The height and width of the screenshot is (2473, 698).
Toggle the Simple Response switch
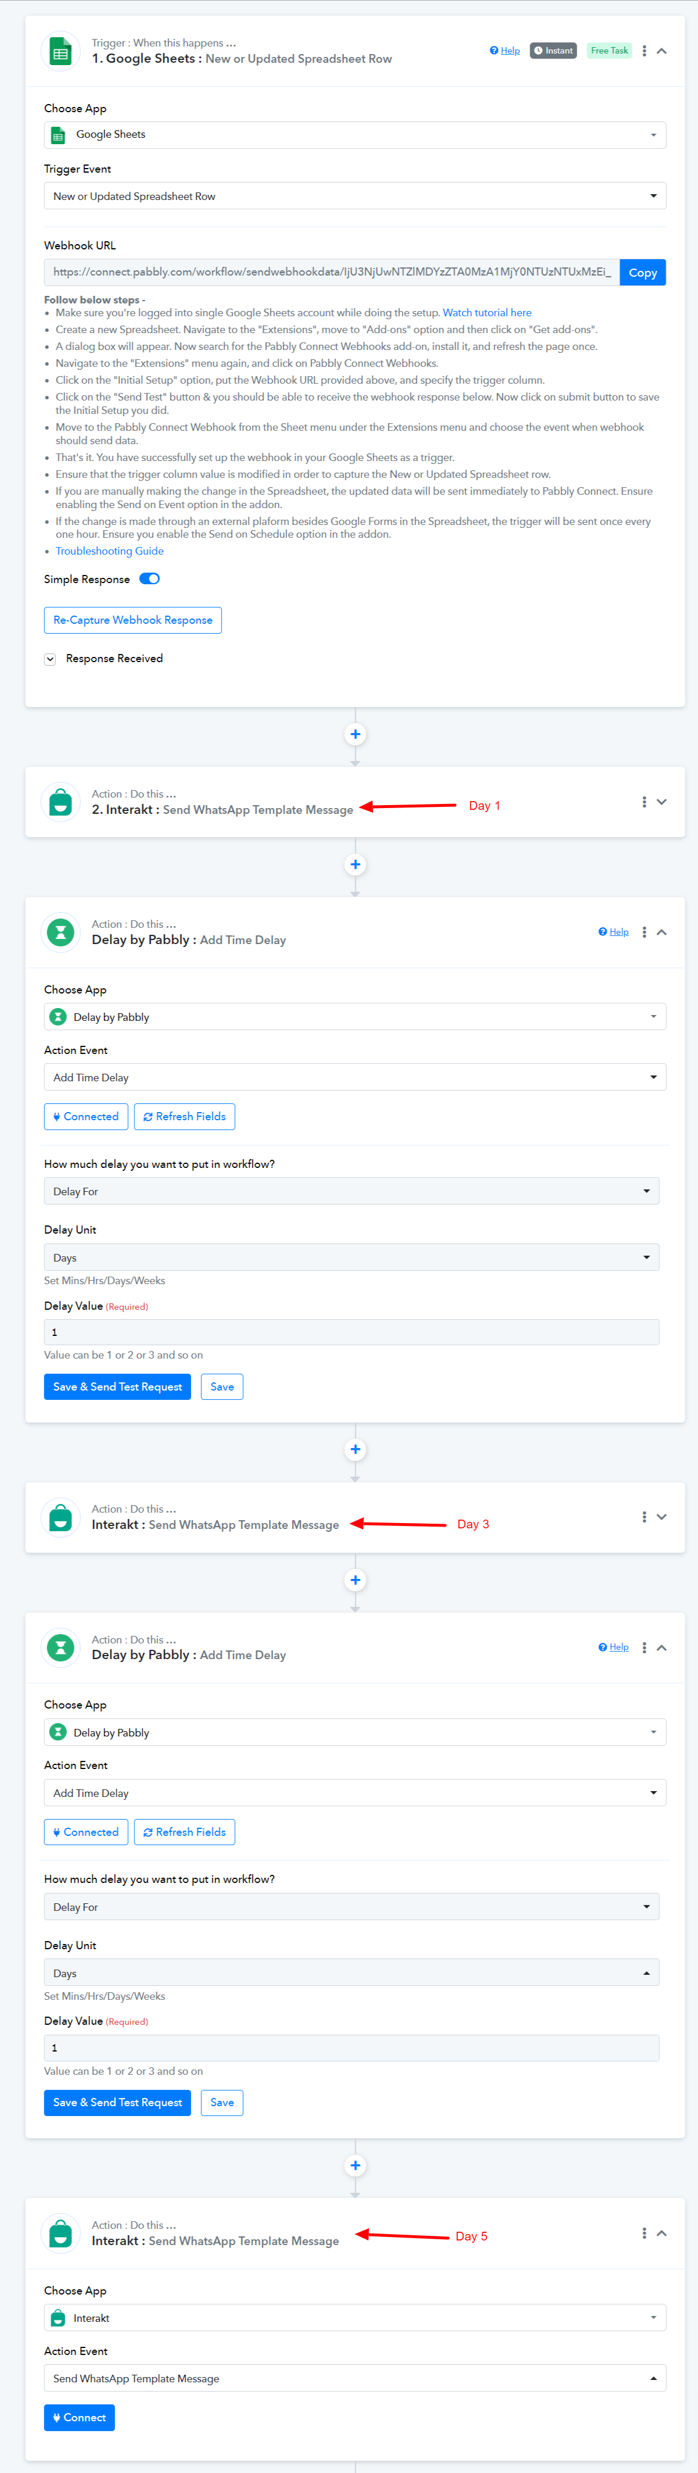[x=150, y=579]
